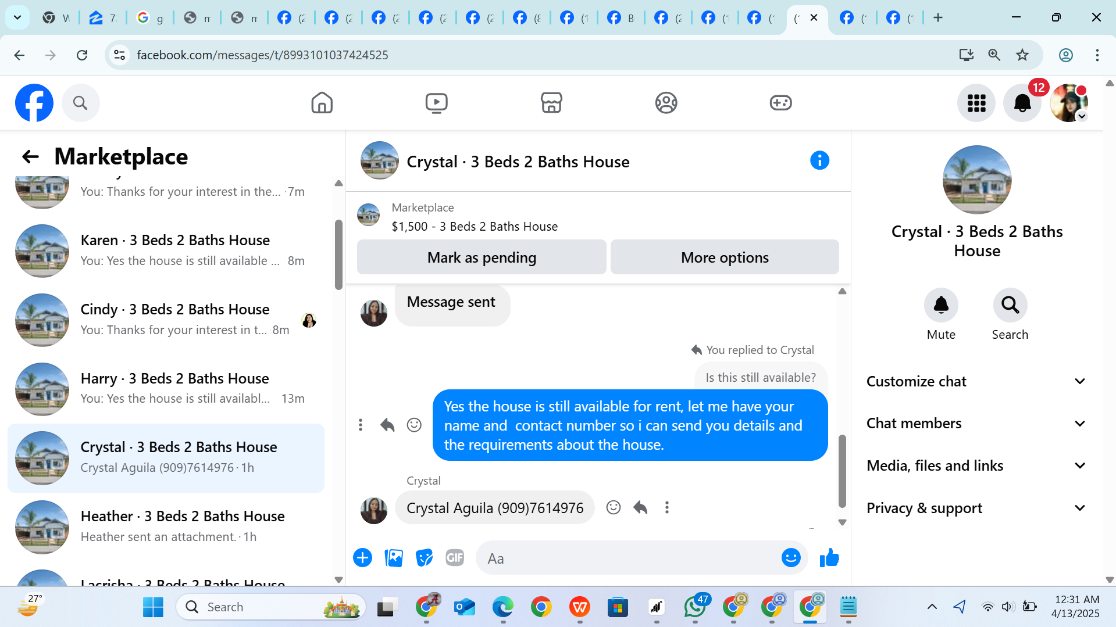Switch to the first browser tab
Image resolution: width=1116 pixels, height=627 pixels.
[56, 17]
